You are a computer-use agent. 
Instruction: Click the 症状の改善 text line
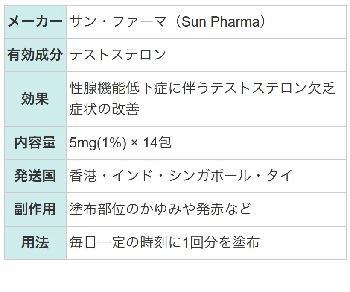pos(105,109)
